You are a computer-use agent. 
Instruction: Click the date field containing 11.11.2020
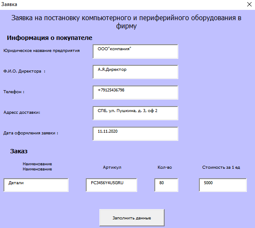coord(135,134)
